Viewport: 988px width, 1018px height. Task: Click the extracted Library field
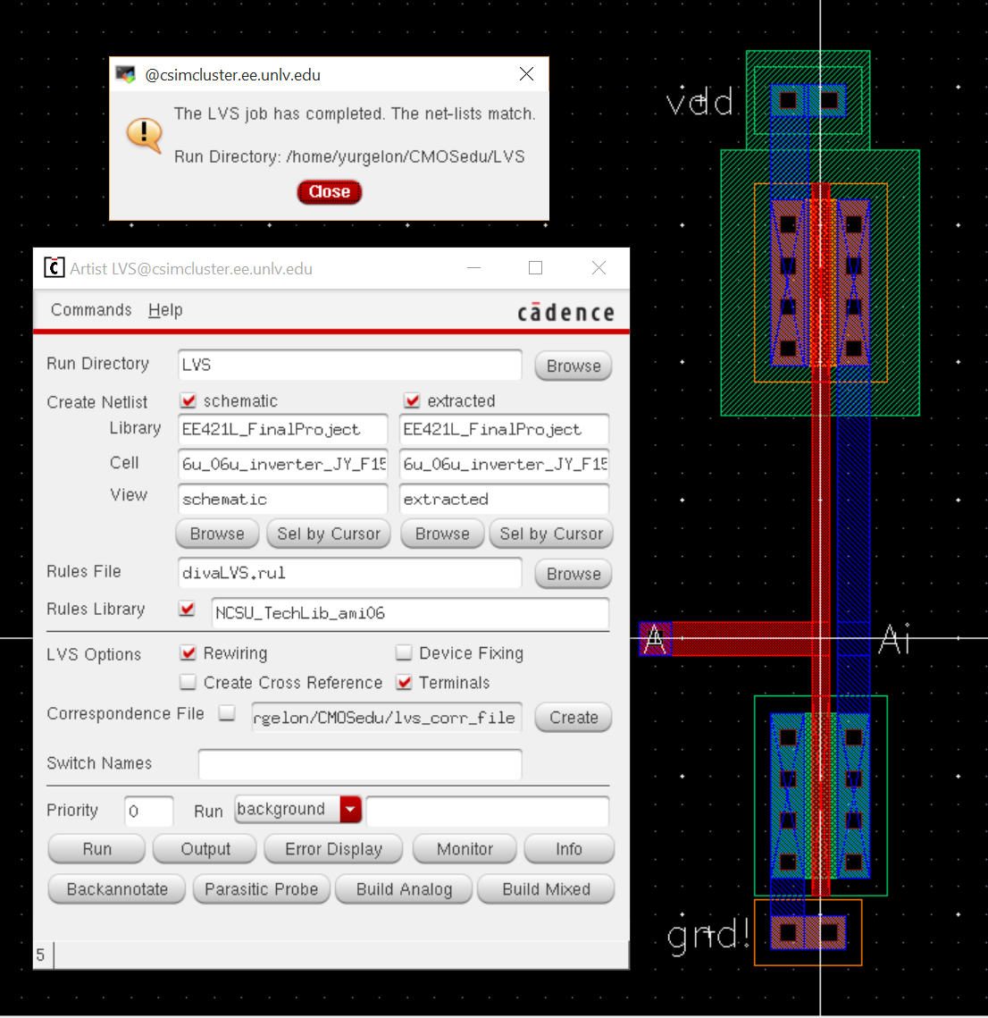[504, 429]
